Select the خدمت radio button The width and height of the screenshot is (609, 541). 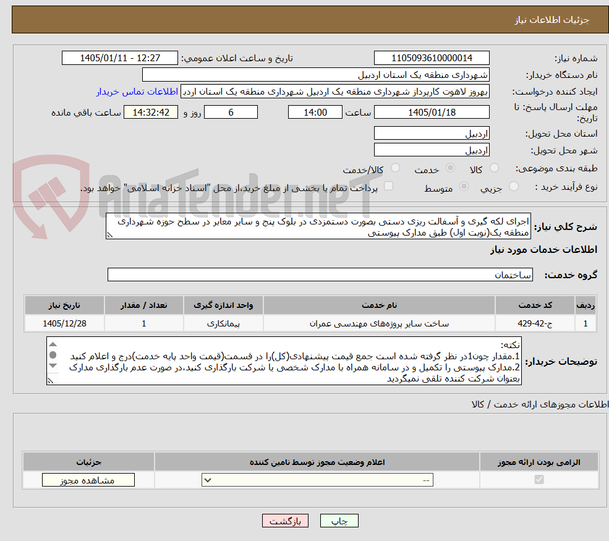tap(450, 168)
